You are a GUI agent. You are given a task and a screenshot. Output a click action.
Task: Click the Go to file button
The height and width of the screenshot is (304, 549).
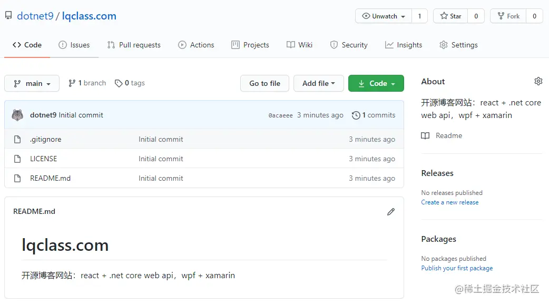pos(264,83)
